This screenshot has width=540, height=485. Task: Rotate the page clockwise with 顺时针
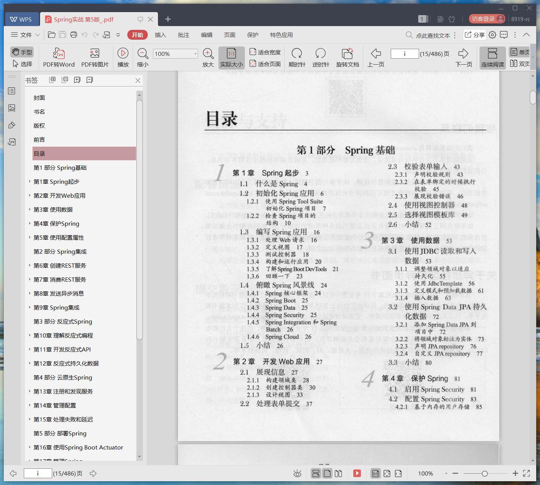pyautogui.click(x=297, y=57)
